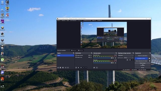Remove the transition with the trash icon
Screen dimensions: 161x91
[130, 60]
